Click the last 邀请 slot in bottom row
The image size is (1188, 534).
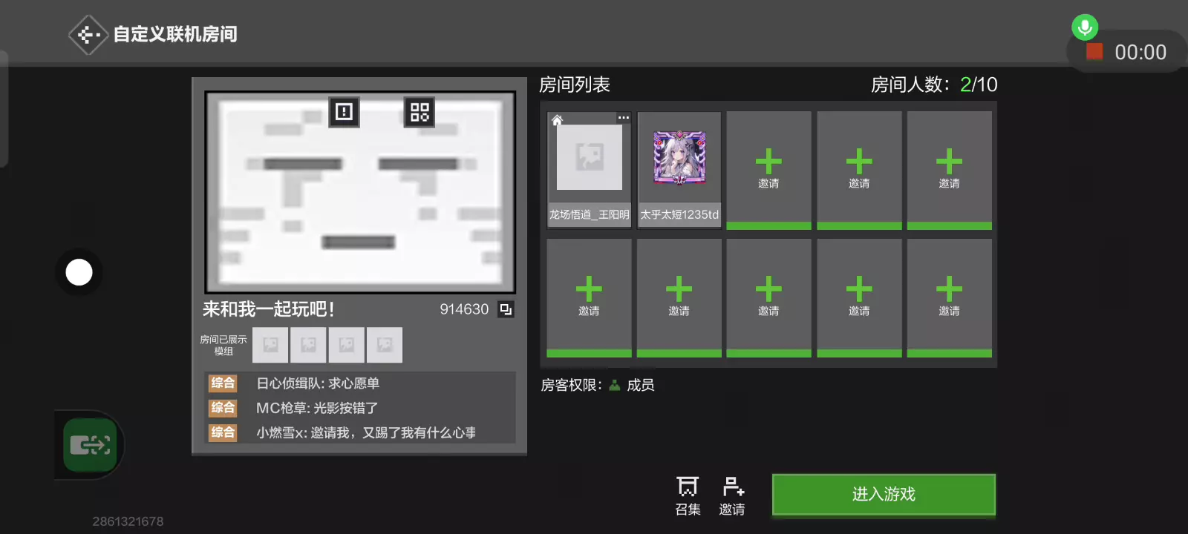coord(949,297)
